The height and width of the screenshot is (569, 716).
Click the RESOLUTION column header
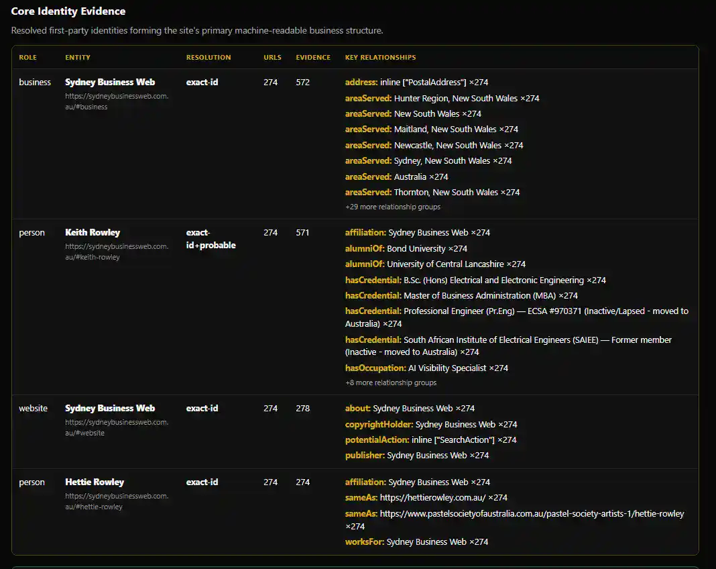208,58
